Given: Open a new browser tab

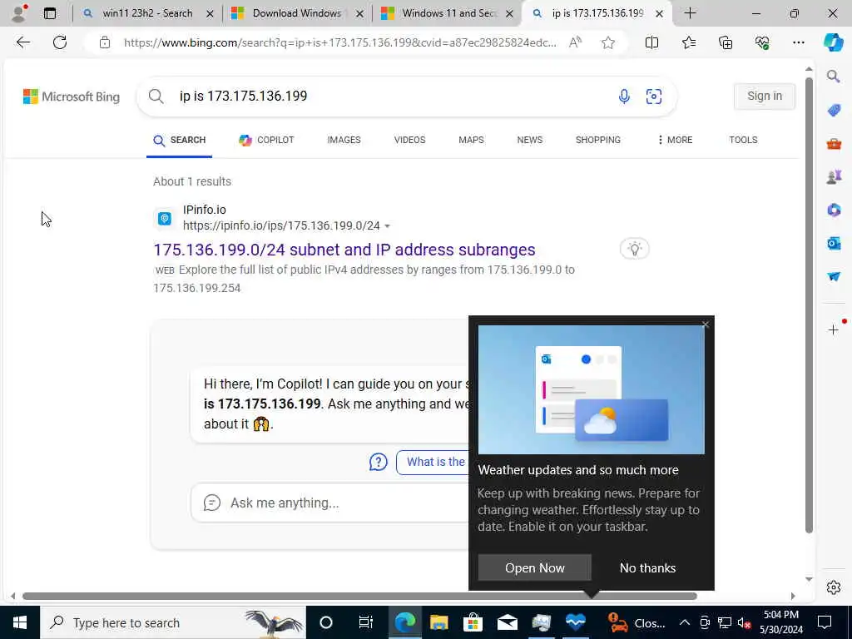Looking at the screenshot, I should (x=690, y=13).
